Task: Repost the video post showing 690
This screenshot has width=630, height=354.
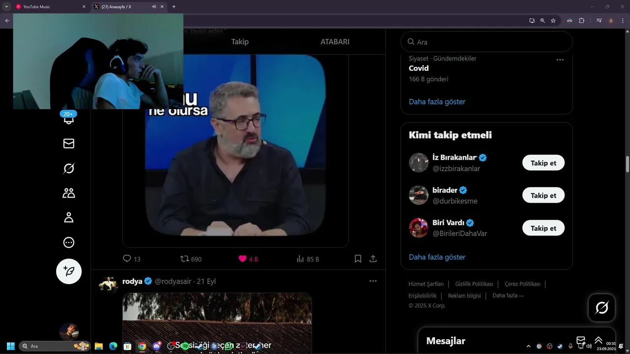Action: point(191,259)
